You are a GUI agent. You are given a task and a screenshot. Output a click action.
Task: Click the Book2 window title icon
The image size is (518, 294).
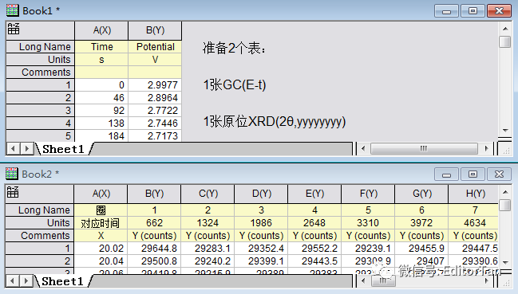[x=12, y=174]
